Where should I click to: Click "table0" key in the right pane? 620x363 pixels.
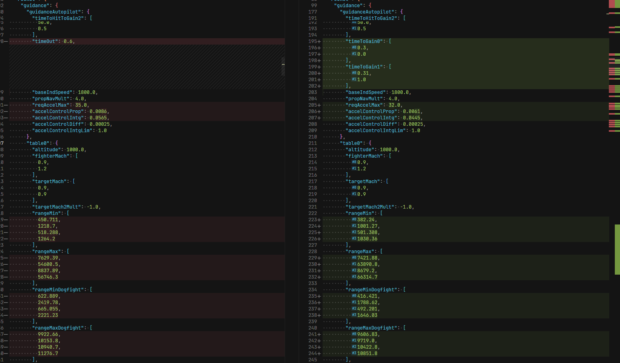click(351, 143)
